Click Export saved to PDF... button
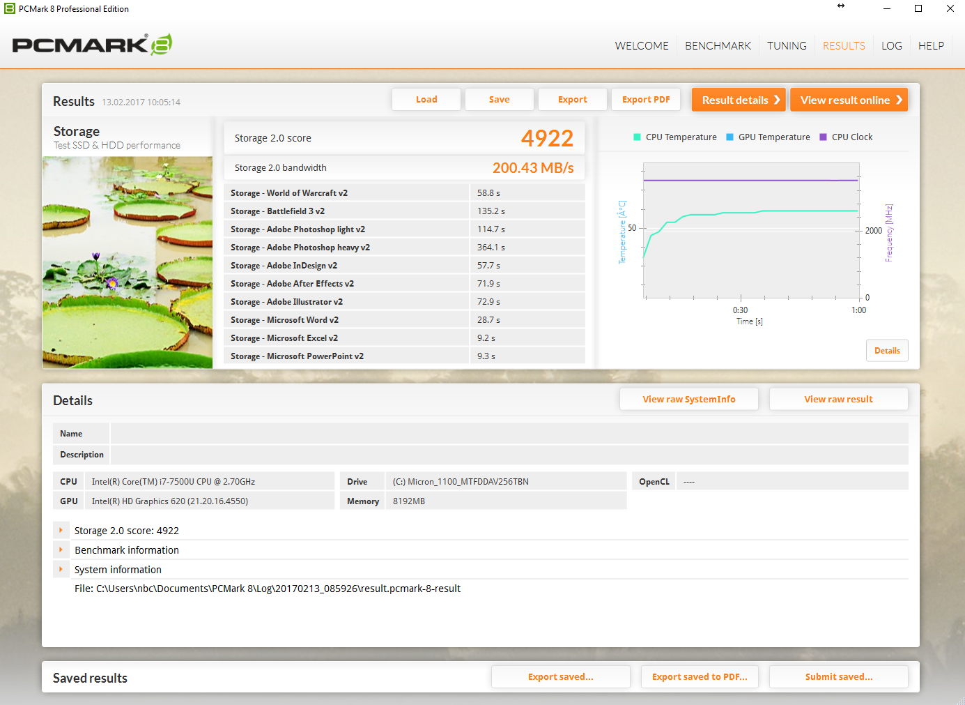The width and height of the screenshot is (965, 705). (x=700, y=677)
